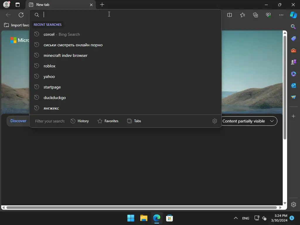Open address bar suggestion settings gear

[x=215, y=121]
